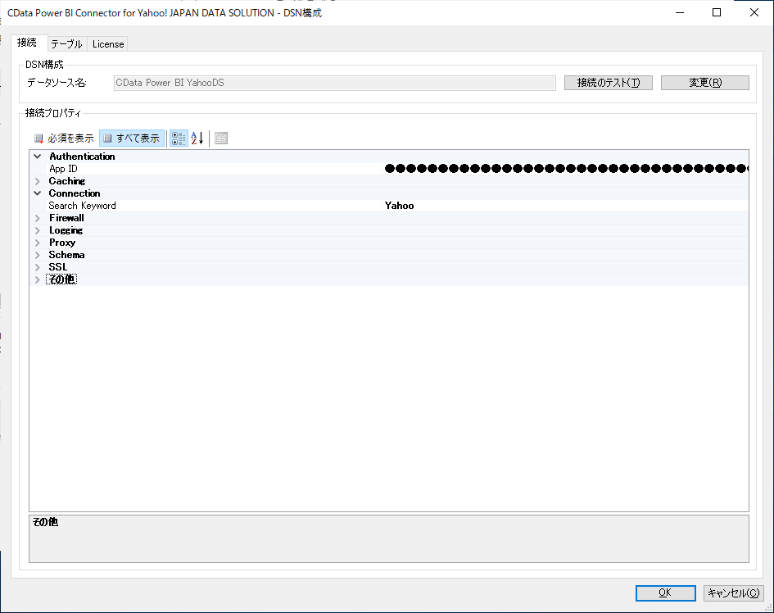Minimize the DSN構成 window

pos(680,12)
